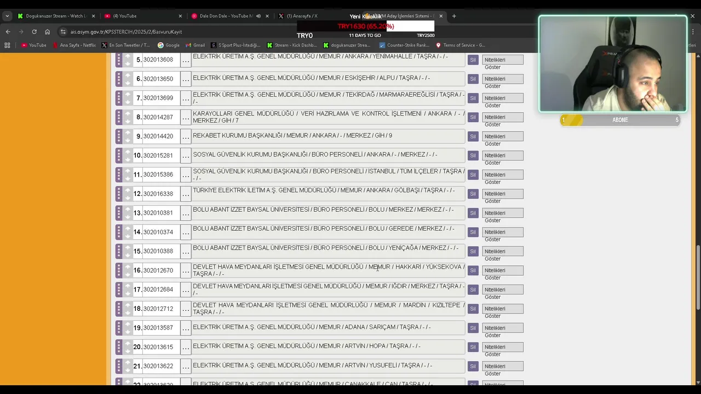Screen dimensions: 701x394
Task: Grab the drag handle of row 20
Action: [x=119, y=347]
